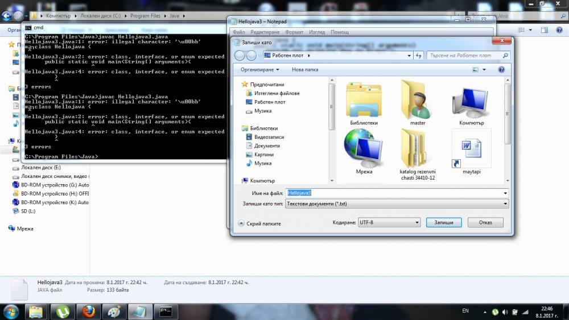Screen dimensions: 569x320
Task: Open the view options arrow next to view icon
Action: point(484,69)
